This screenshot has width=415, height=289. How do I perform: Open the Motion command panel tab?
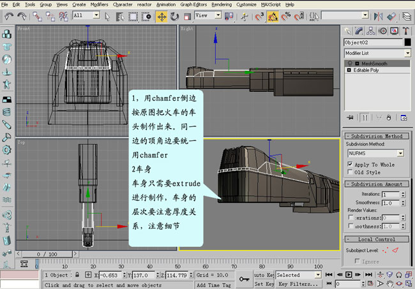click(382, 31)
